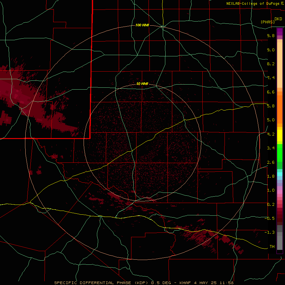Click the 1.0 scale value
This screenshot has height=285, width=285.
[271, 190]
